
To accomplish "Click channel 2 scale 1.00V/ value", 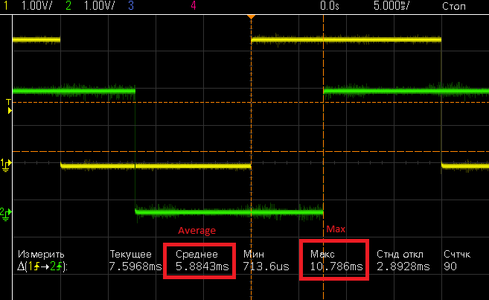I will [x=99, y=6].
